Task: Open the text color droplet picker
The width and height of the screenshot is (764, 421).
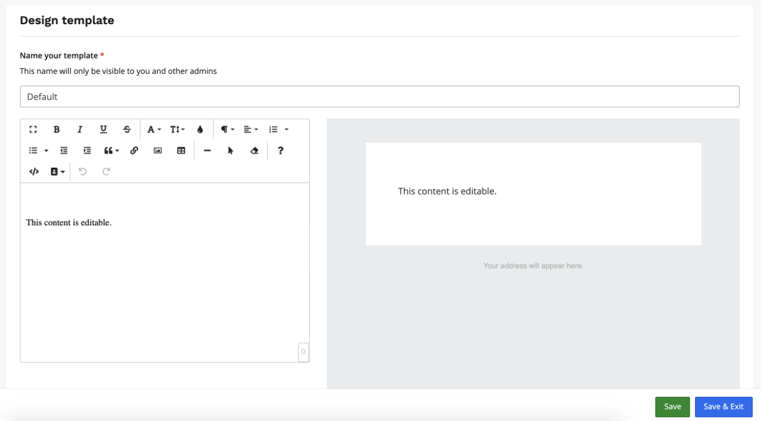Action: [x=200, y=129]
